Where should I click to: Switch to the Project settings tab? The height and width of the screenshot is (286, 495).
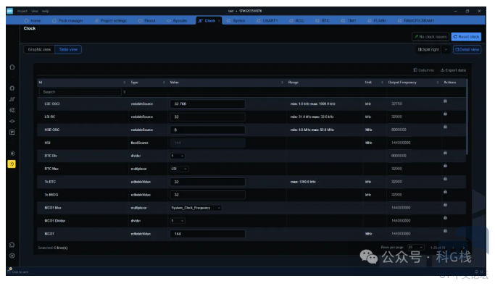[x=111, y=21]
